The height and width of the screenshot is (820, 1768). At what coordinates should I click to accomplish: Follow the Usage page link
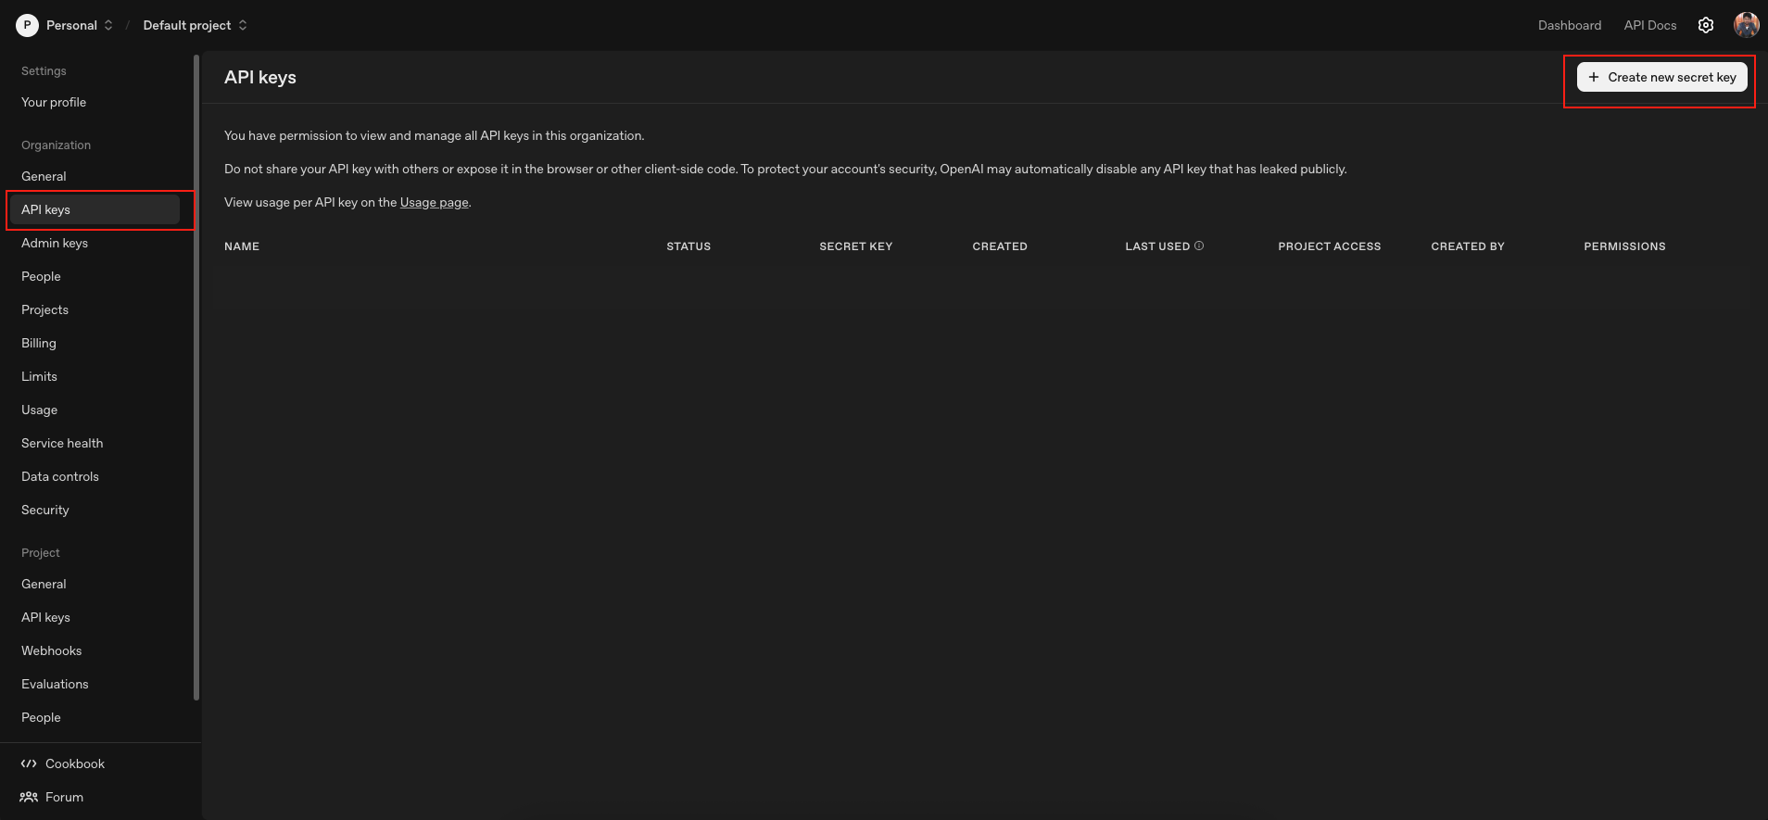click(x=435, y=202)
